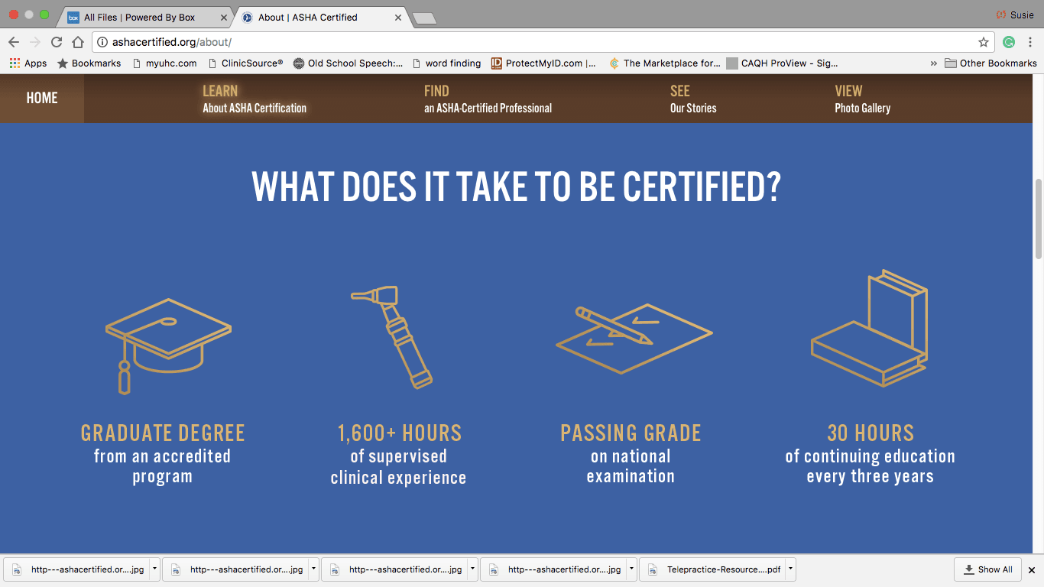Click the page vertical scrollbar thumb

(1038, 219)
